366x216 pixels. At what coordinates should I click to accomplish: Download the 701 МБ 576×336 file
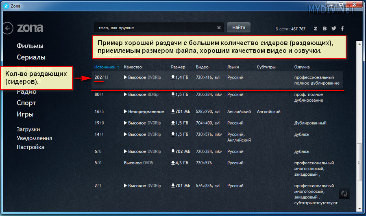(x=181, y=185)
